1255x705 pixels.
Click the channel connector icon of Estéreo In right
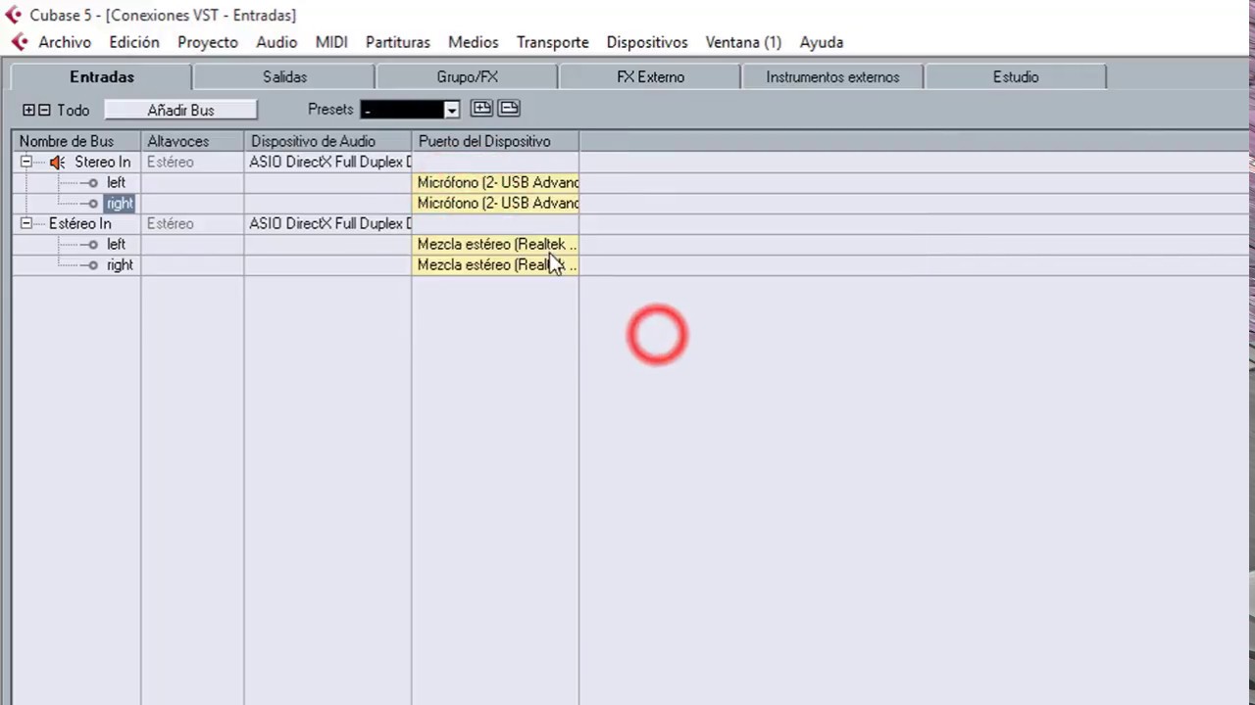pos(93,265)
